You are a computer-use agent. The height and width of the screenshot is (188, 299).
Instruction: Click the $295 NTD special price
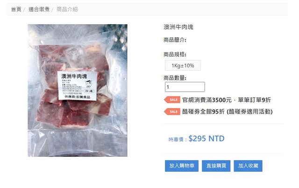click(206, 138)
